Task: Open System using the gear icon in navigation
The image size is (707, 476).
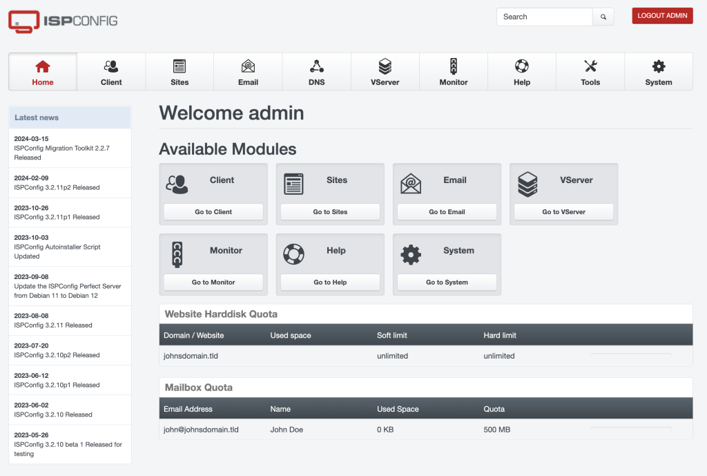Action: [x=659, y=66]
